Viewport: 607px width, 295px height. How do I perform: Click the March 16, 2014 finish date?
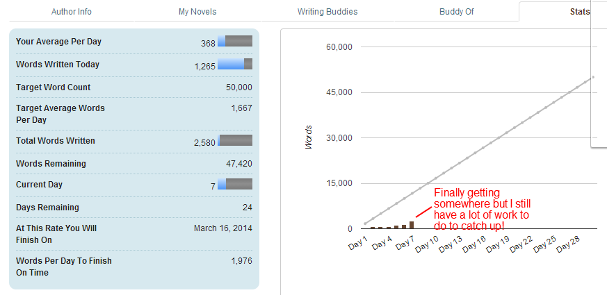223,228
